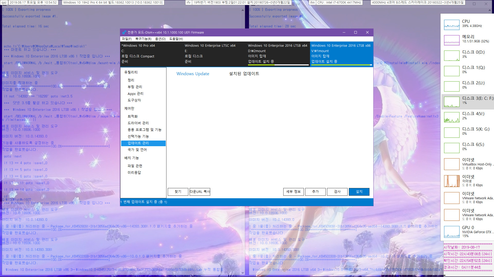Click the 제어판 section header
Viewport: 494px width, 277px height.
point(129,108)
